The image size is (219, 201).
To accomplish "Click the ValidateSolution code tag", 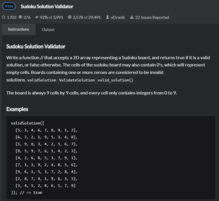I will [77, 80].
